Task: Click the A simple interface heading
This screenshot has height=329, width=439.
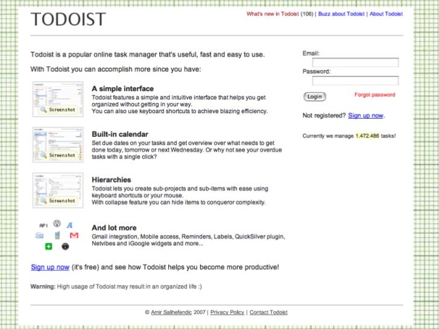Action: 122,89
